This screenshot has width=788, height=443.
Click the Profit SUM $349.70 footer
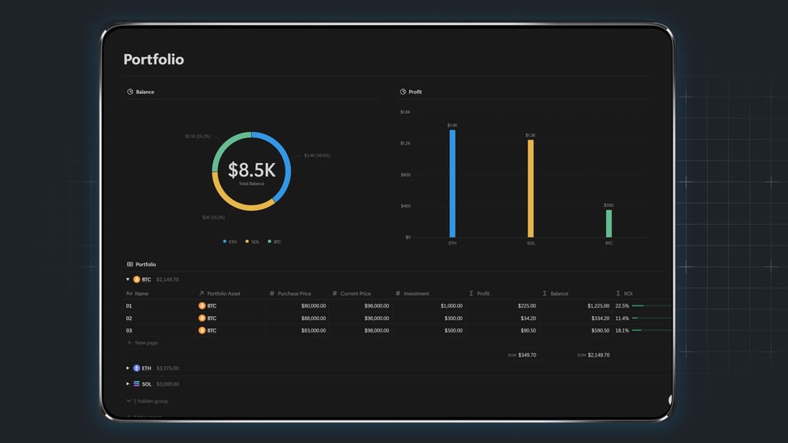[x=521, y=355]
